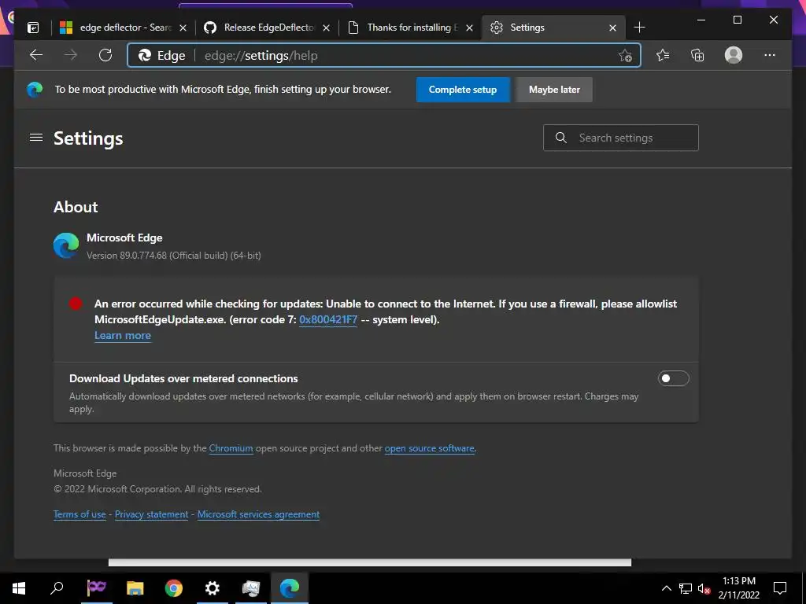Image resolution: width=806 pixels, height=604 pixels.
Task: Open the purple mask app in taskbar
Action: 96,587
